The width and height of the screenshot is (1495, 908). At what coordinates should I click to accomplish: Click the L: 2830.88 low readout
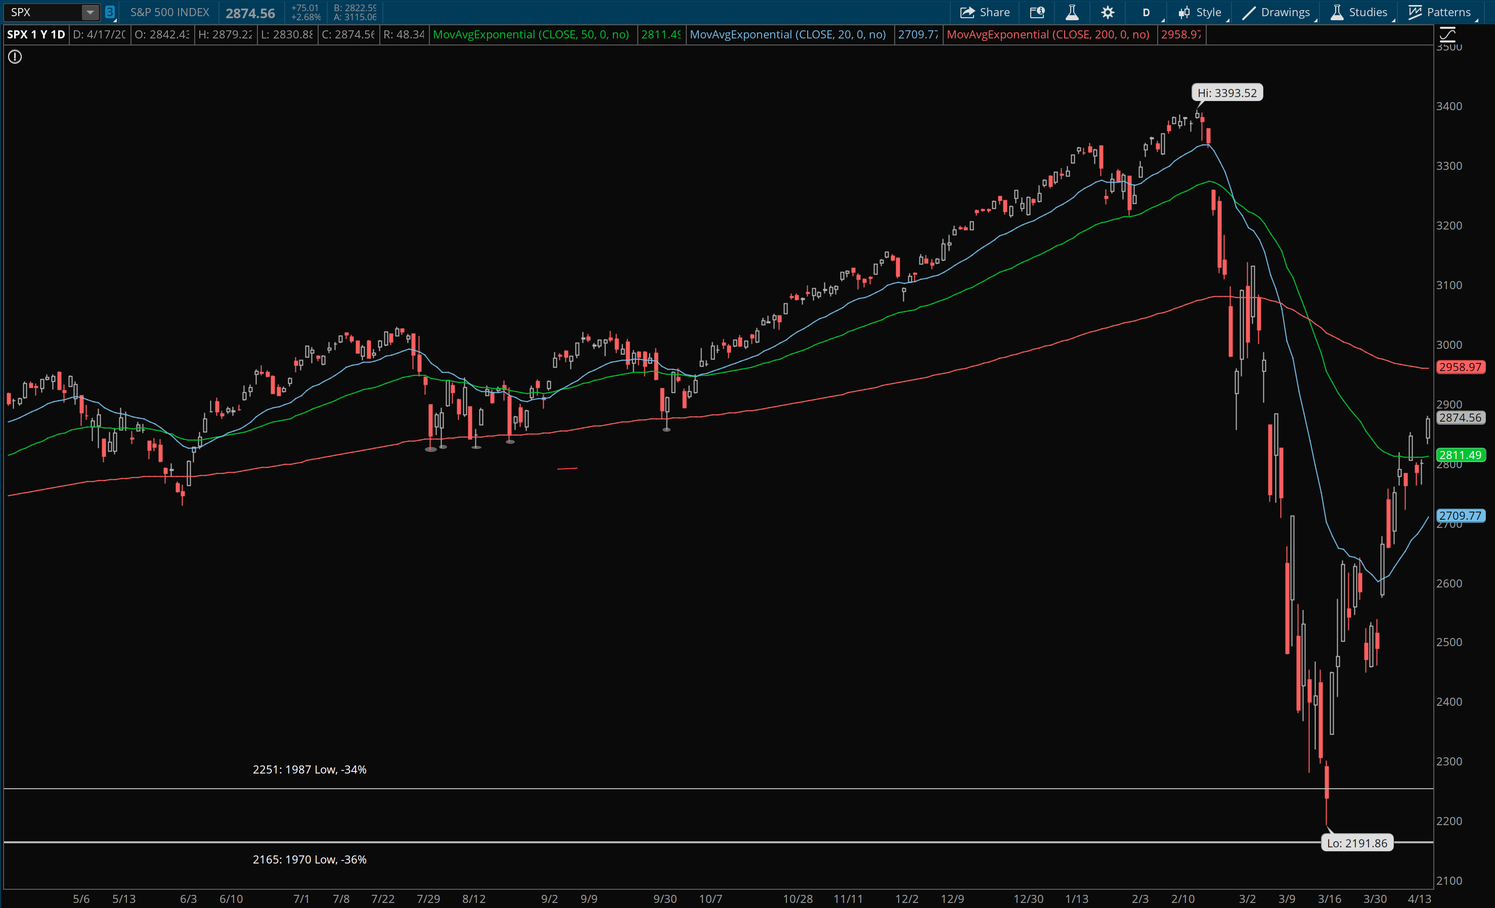pos(287,34)
